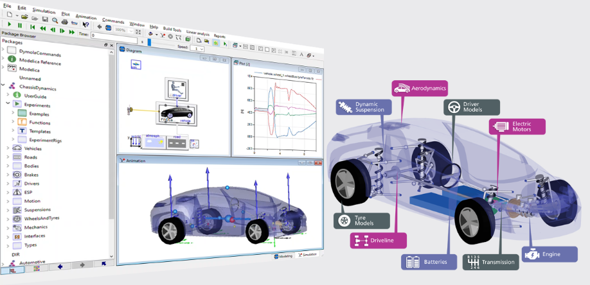This screenshot has width=590, height=285.
Task: Click the Time input field
Action: pos(114,38)
